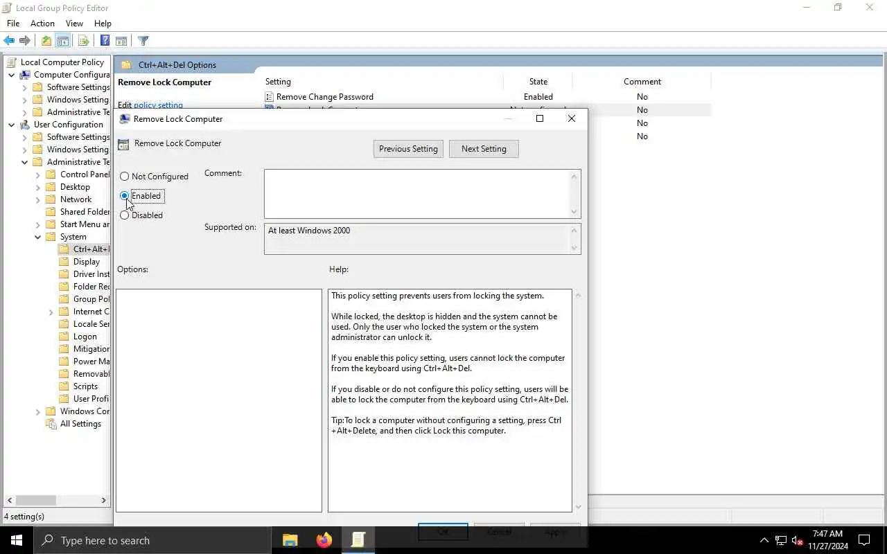887x554 pixels.
Task: Click the Group Policy Editor taskbar icon
Action: pyautogui.click(x=358, y=540)
